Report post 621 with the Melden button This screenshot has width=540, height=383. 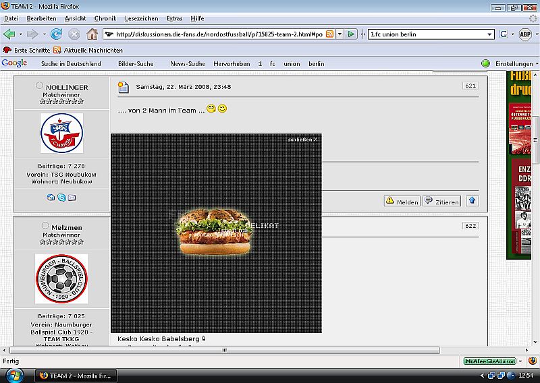[x=402, y=201]
